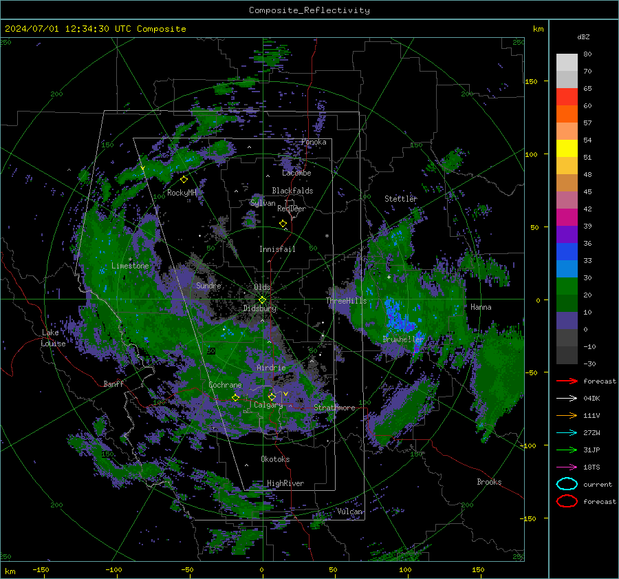Pick the red 65 dBZ swatch
Screen dimensions: 619x579
567,96
